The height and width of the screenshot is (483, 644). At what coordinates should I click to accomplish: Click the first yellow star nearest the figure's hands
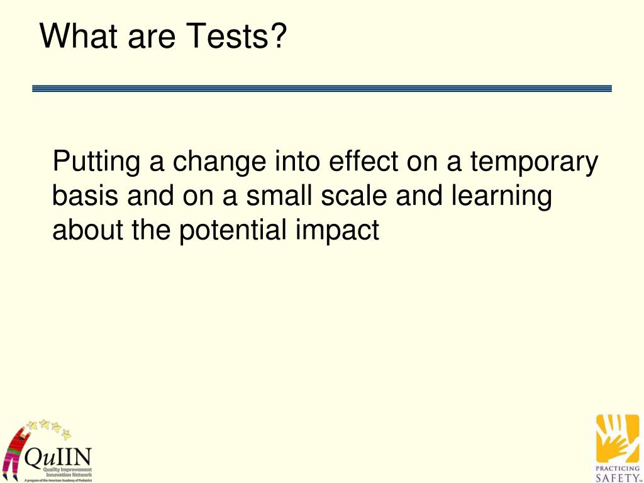(31, 425)
